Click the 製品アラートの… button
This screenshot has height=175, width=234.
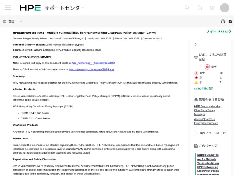(211, 133)
